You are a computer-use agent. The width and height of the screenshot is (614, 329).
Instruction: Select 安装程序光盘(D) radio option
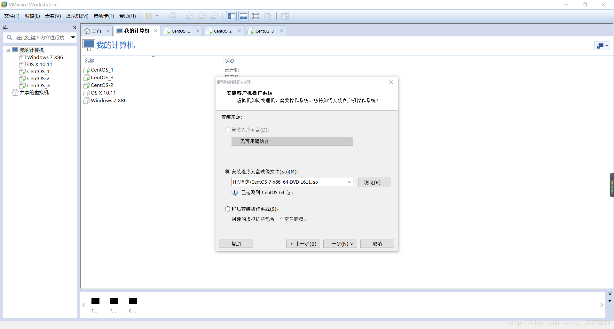228,130
